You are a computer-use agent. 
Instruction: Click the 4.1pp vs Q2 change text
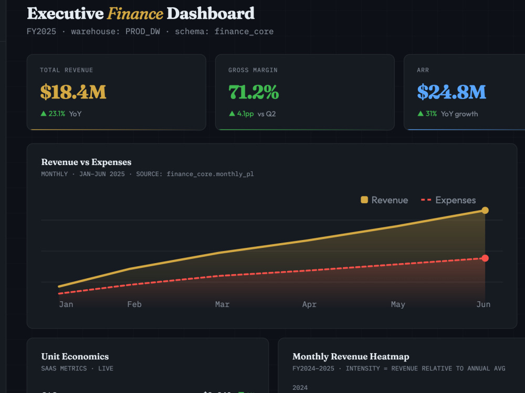point(252,114)
